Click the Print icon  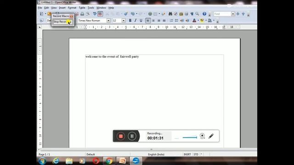click(x=82, y=14)
